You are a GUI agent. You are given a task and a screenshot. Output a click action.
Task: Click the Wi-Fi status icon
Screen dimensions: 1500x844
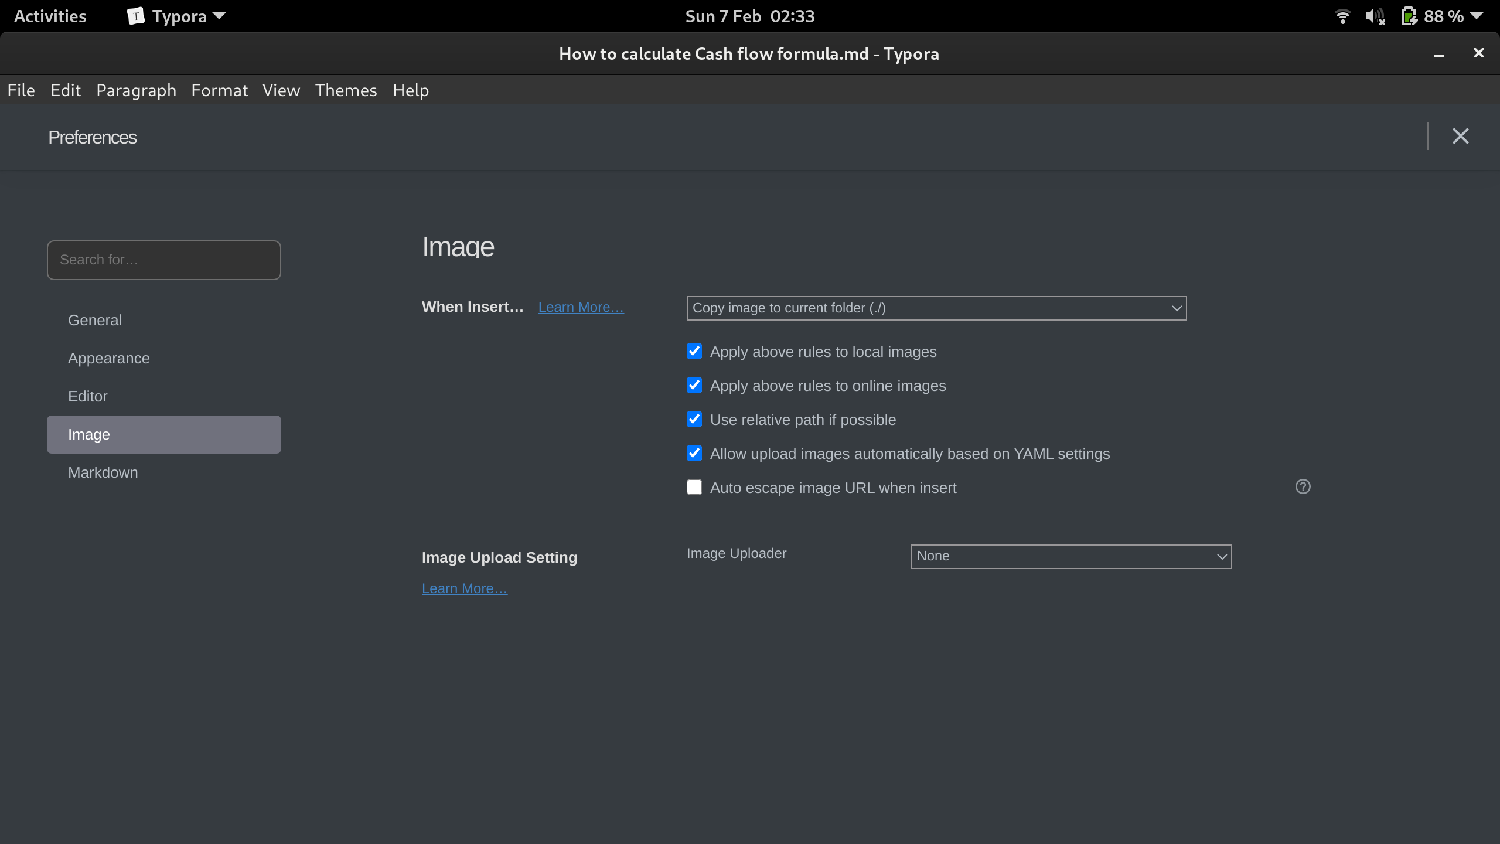(x=1342, y=16)
